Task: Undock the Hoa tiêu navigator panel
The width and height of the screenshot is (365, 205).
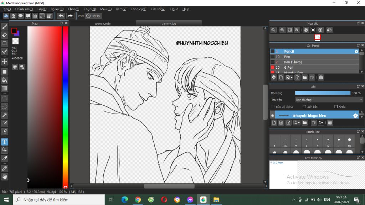Action: tap(358, 23)
